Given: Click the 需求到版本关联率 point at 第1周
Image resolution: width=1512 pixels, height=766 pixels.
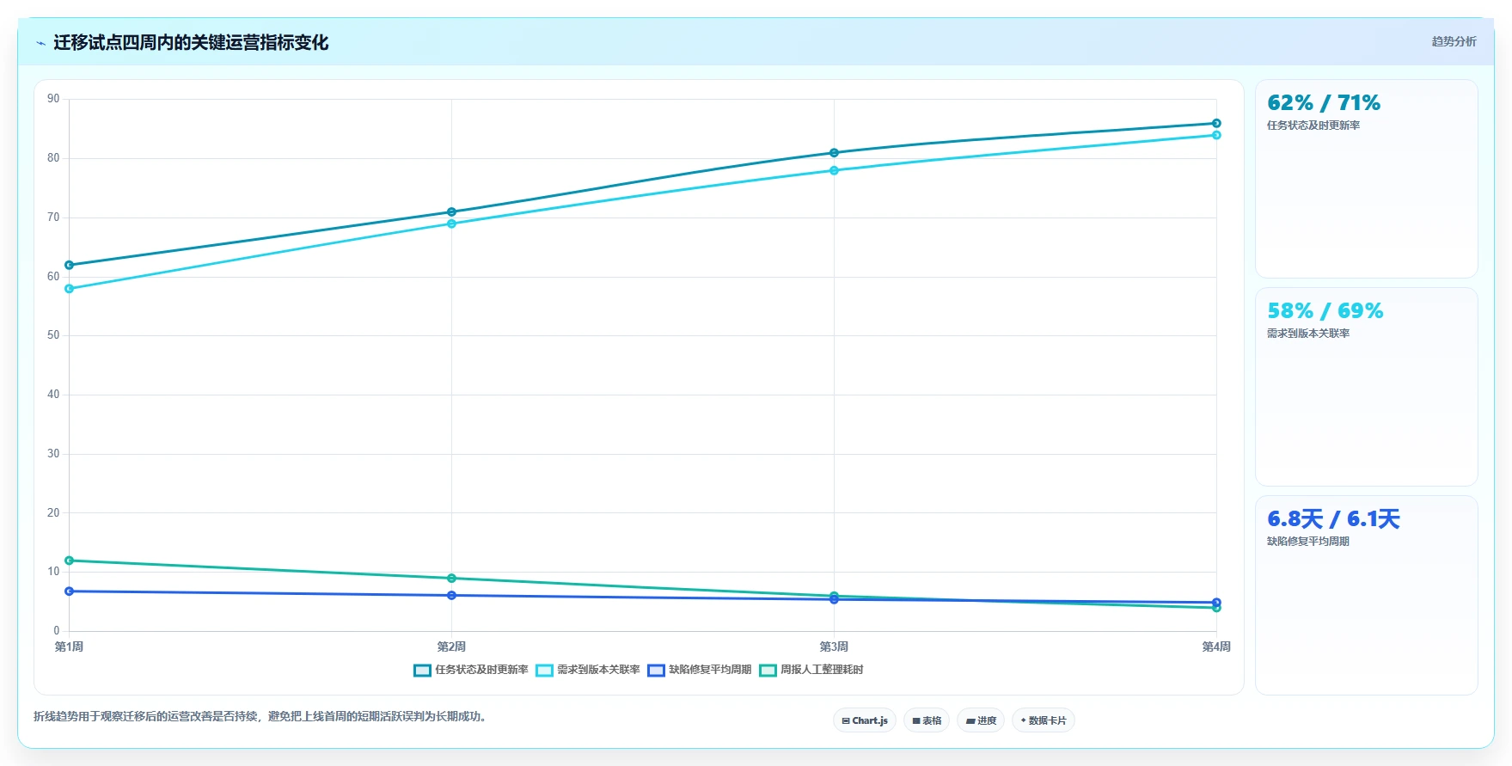Looking at the screenshot, I should (x=70, y=289).
